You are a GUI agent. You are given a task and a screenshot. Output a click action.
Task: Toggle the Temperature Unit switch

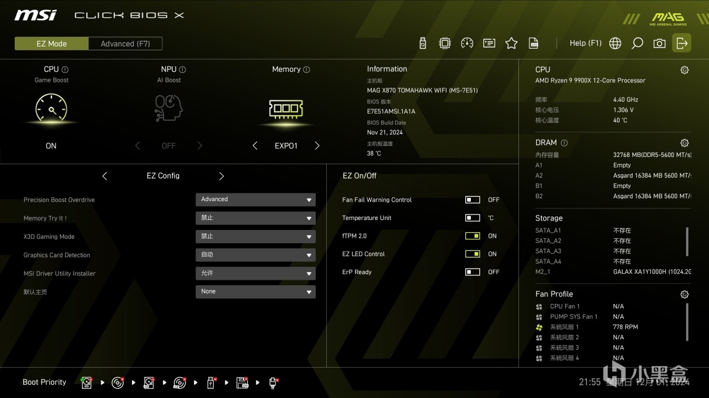pos(472,218)
